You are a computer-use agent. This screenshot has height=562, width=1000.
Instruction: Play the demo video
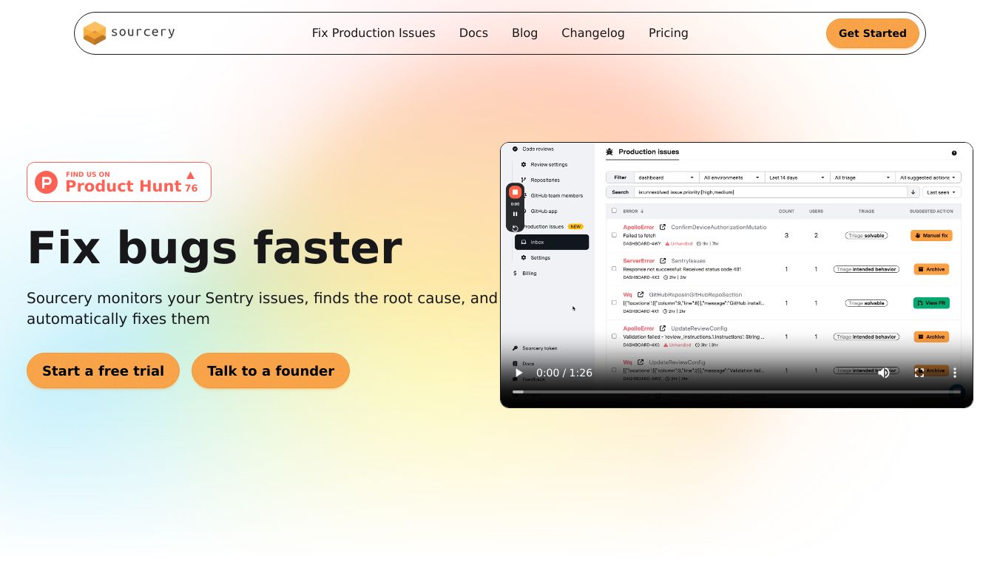pyautogui.click(x=518, y=373)
